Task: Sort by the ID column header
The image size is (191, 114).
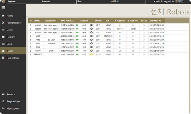Action: point(31,21)
